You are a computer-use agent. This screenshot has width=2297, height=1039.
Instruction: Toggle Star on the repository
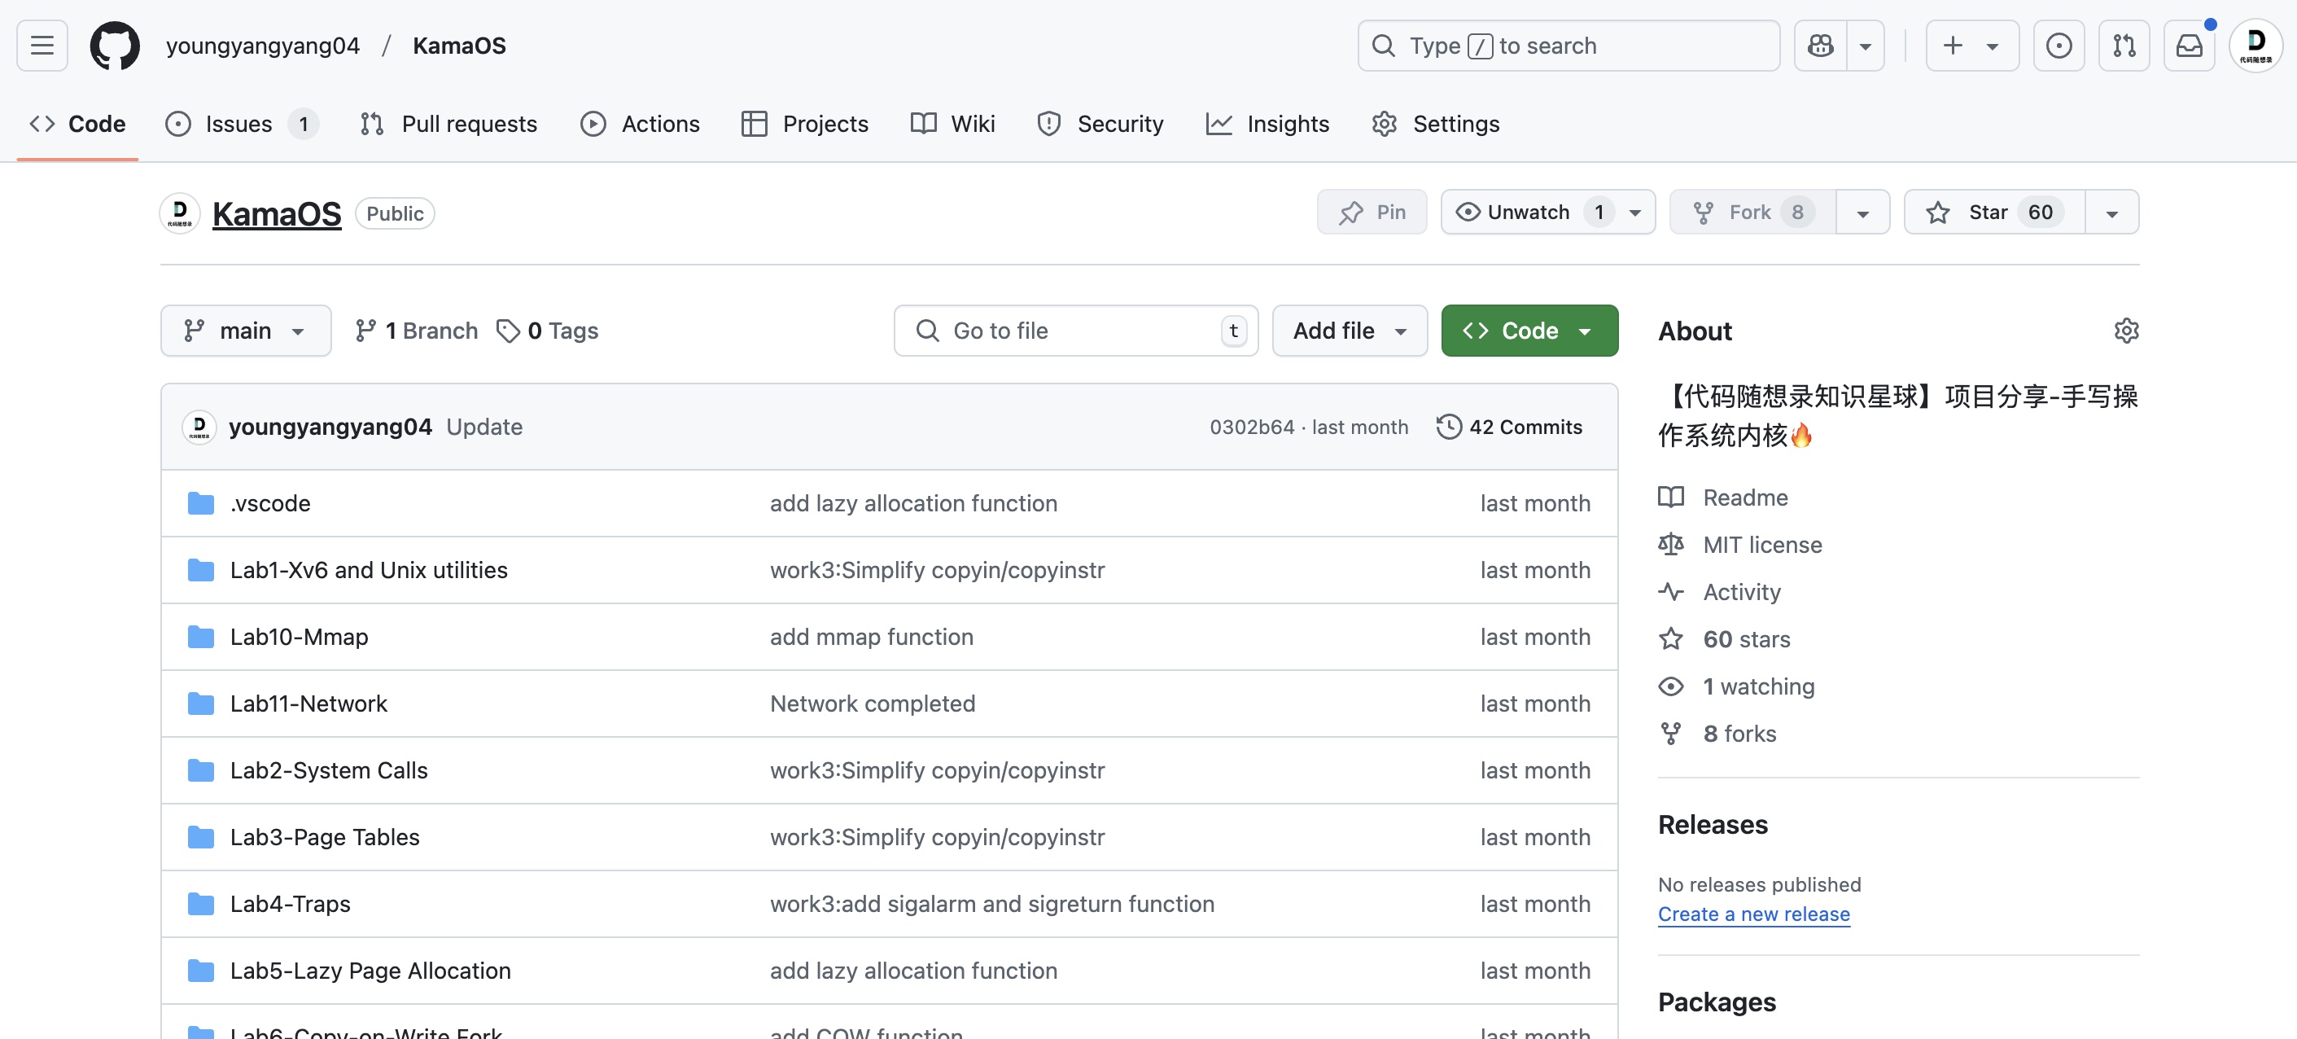coord(1993,213)
